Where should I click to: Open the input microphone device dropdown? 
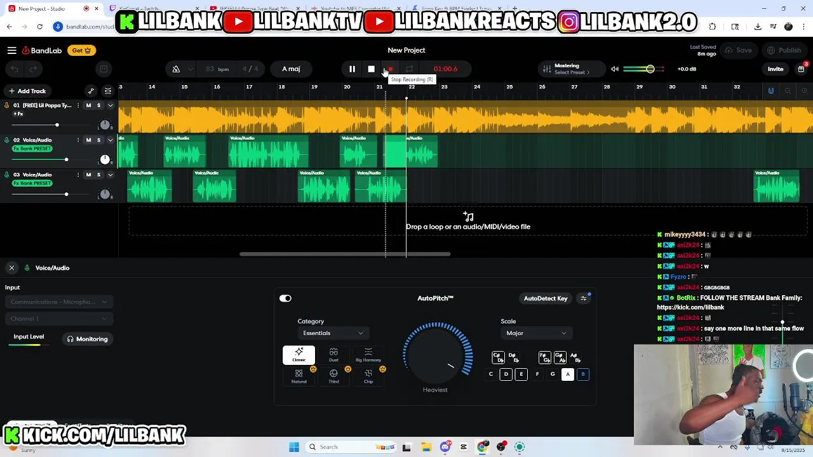[58, 302]
